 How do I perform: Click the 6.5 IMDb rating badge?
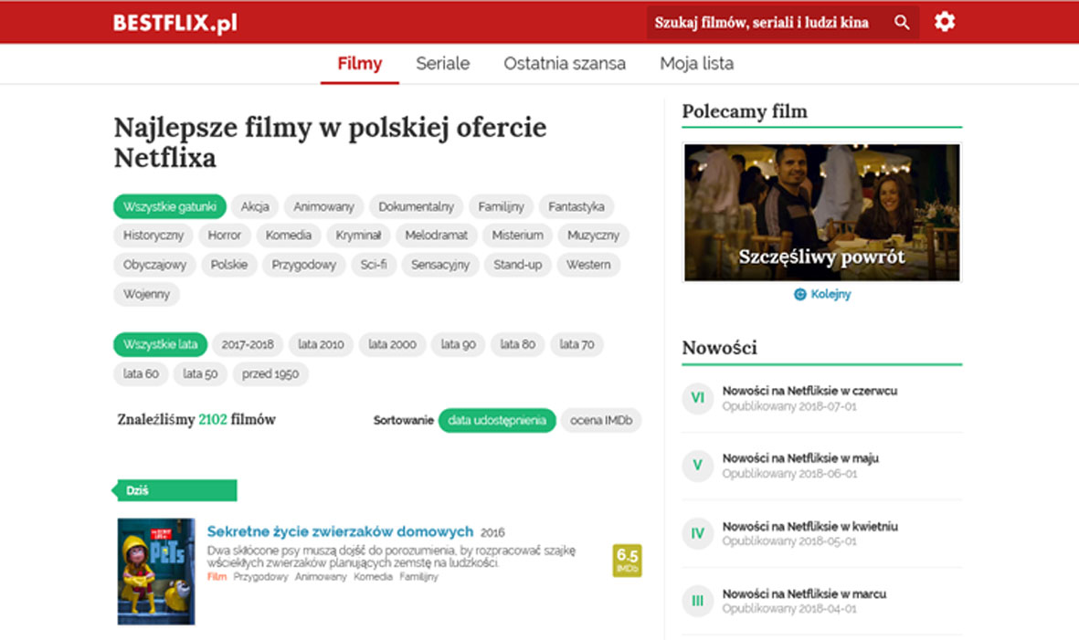click(627, 560)
